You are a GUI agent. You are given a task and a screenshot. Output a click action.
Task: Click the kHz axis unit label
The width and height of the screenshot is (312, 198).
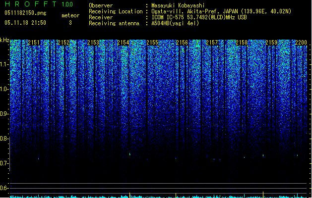click(4, 40)
